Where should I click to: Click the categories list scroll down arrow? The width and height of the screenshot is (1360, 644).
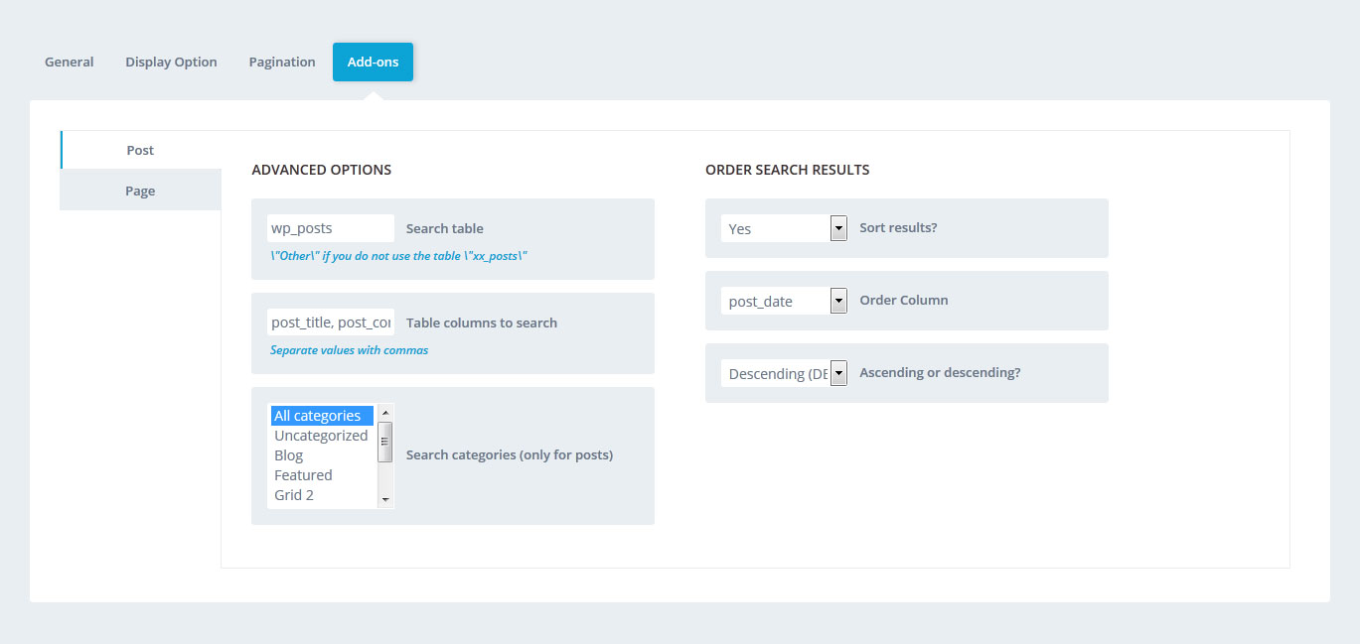[x=385, y=500]
